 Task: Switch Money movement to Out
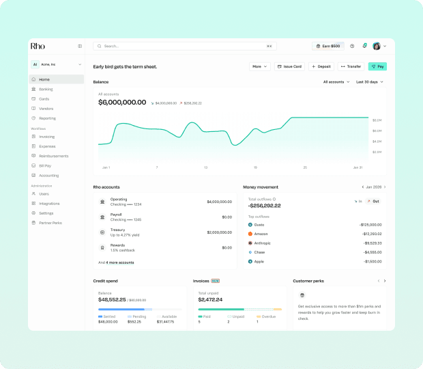coord(373,202)
